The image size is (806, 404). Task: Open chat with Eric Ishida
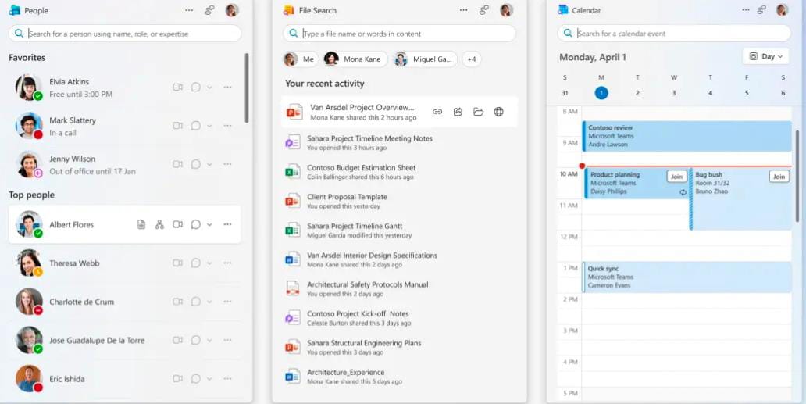coord(196,379)
